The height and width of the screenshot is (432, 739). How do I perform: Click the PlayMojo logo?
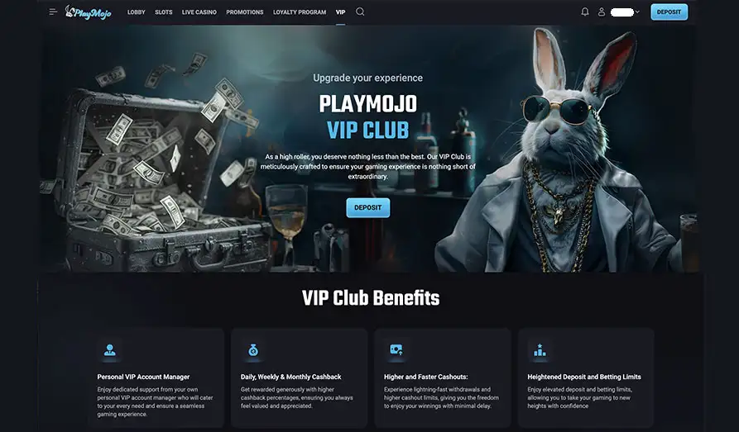pyautogui.click(x=88, y=12)
